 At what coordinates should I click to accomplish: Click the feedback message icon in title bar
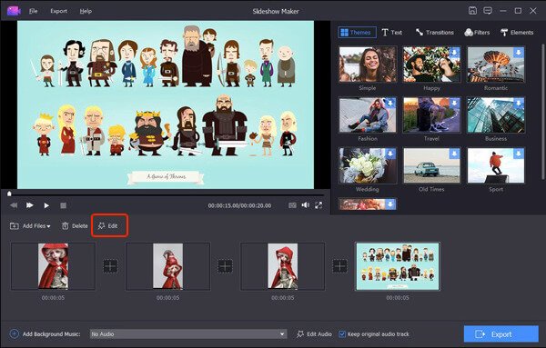pyautogui.click(x=488, y=11)
